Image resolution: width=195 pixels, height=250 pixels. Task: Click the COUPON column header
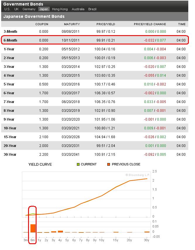tap(42, 24)
